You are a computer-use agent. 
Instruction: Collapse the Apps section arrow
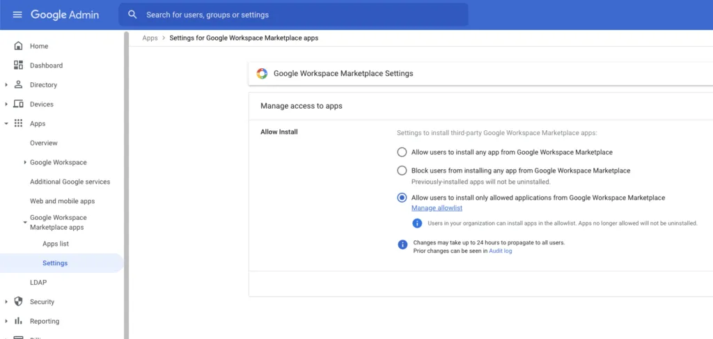click(6, 124)
